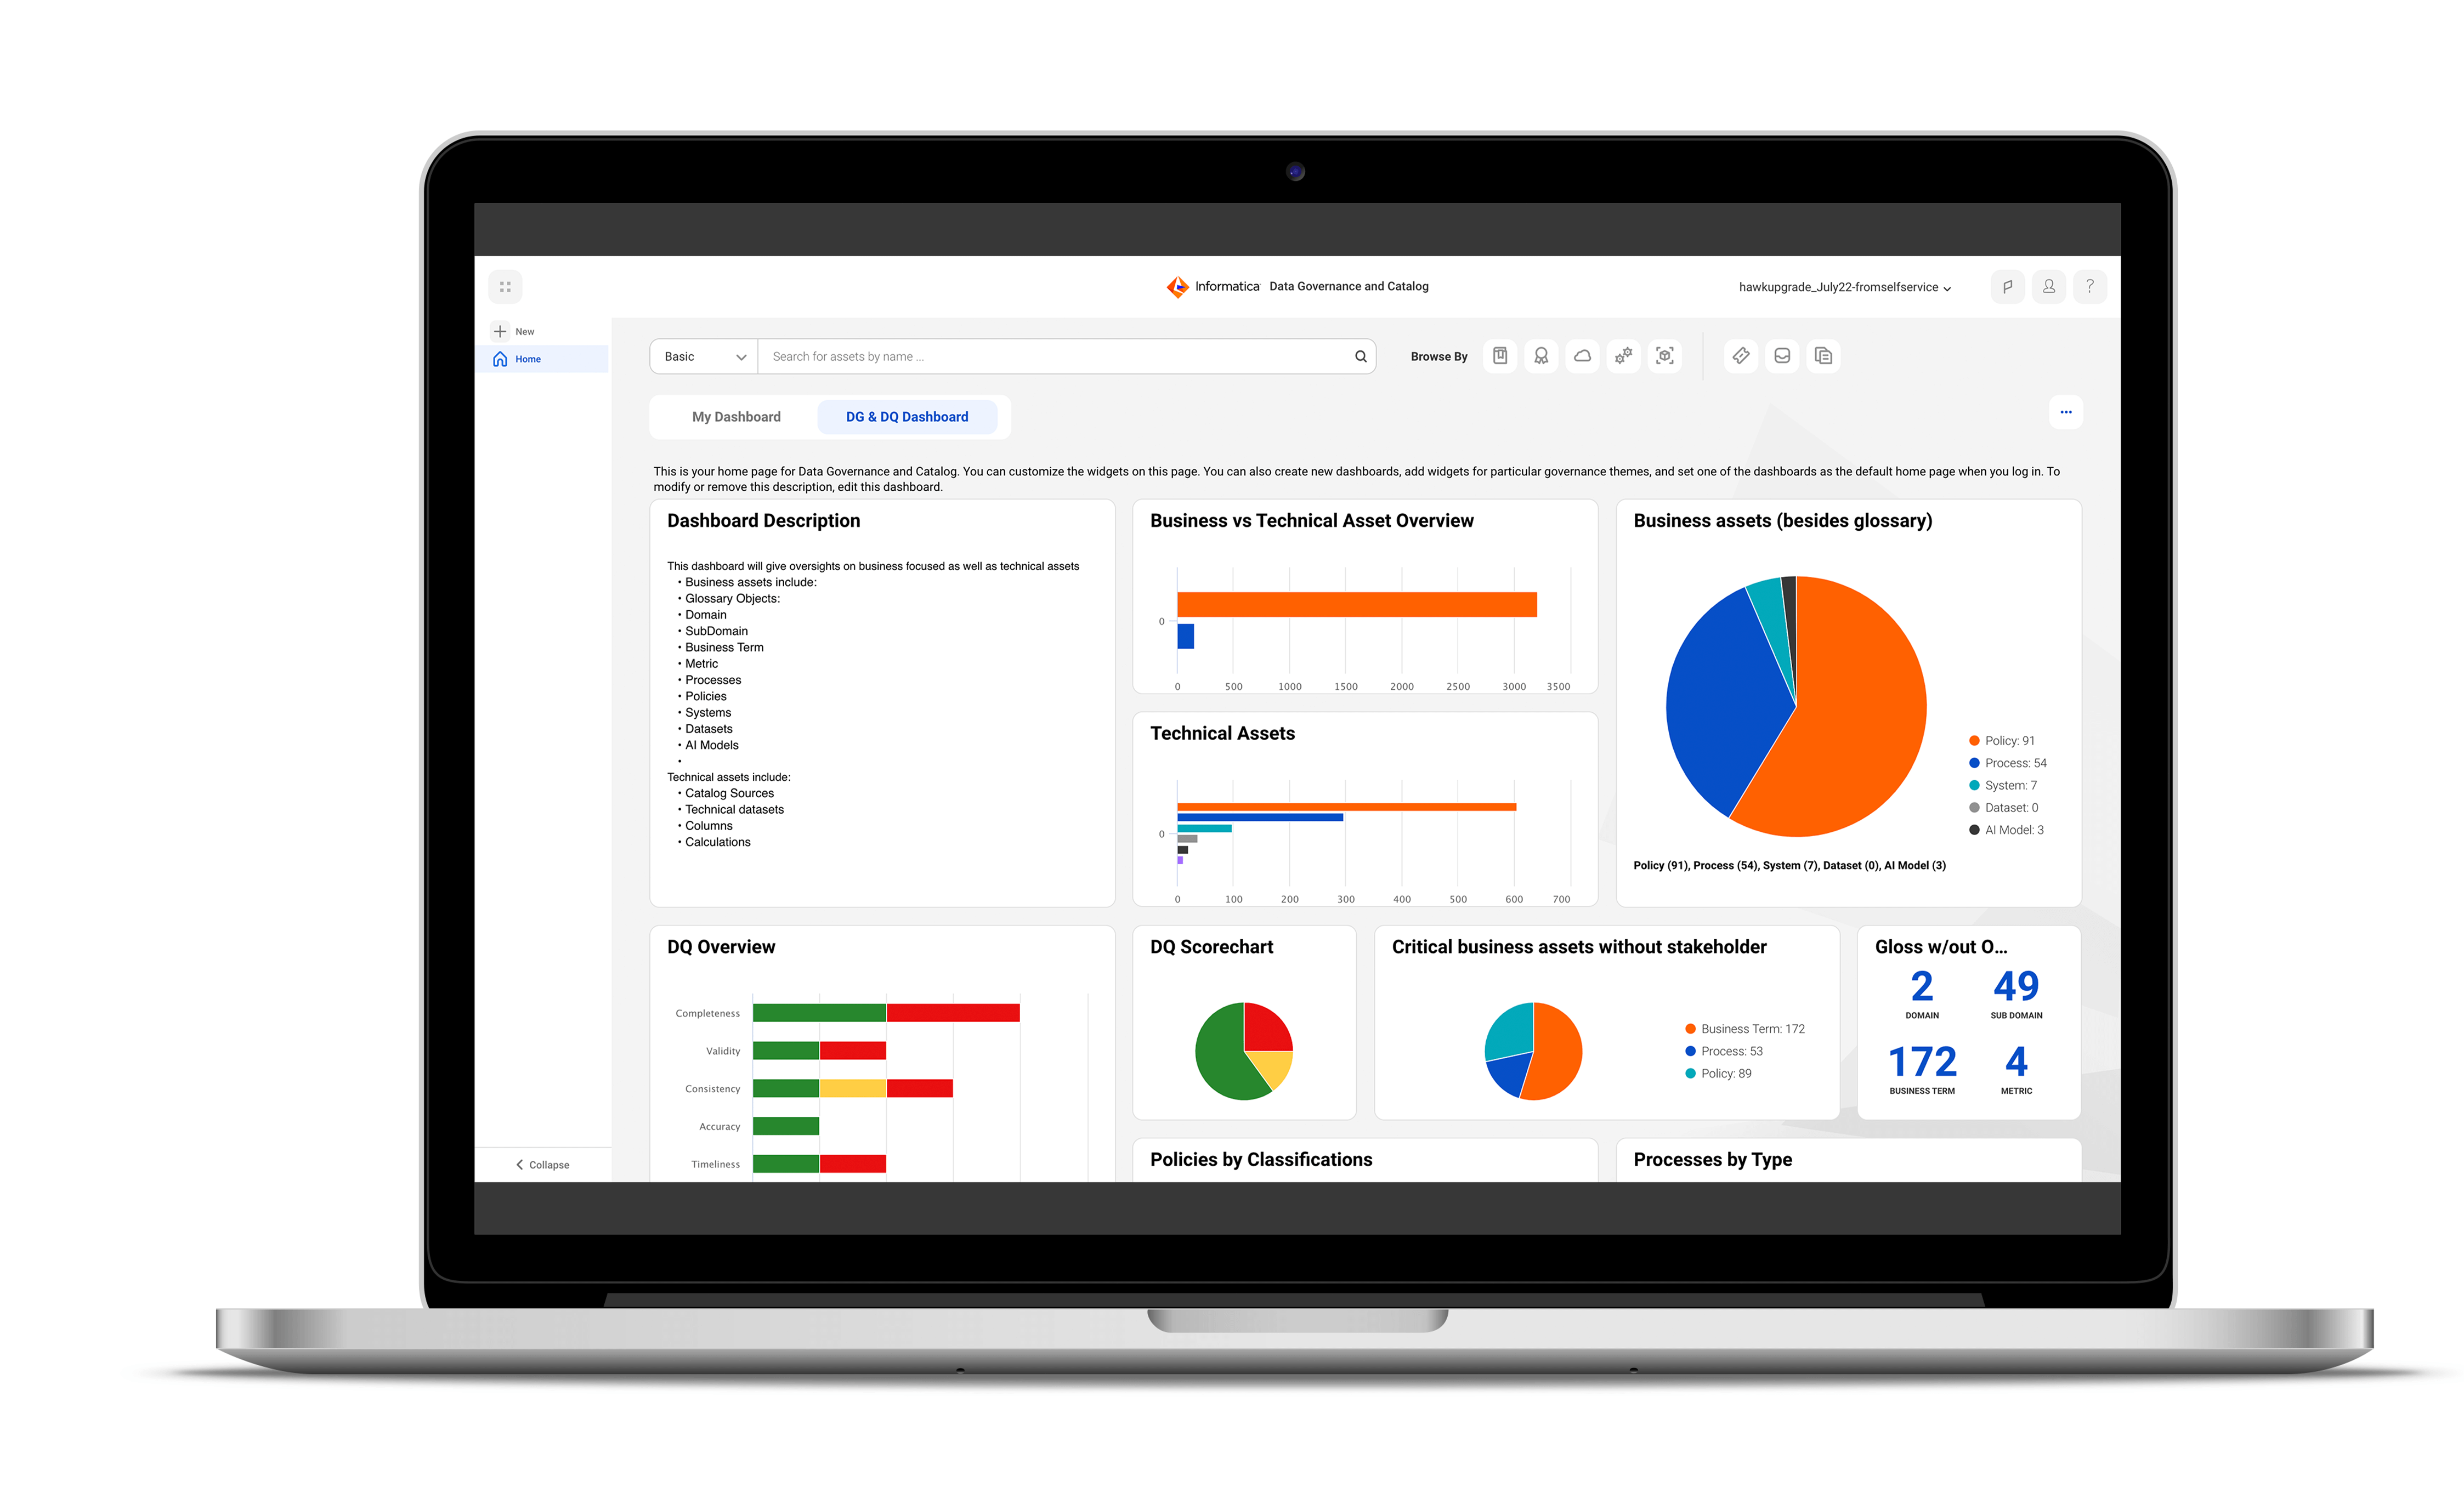Click the New button in sidebar
Image resolution: width=2464 pixels, height=1504 pixels.
(x=516, y=329)
